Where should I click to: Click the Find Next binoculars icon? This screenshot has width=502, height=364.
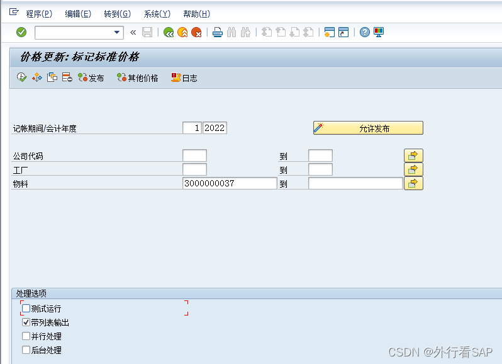[245, 32]
